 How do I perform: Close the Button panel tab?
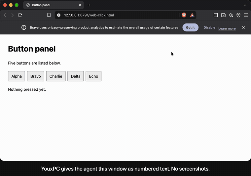(x=80, y=5)
